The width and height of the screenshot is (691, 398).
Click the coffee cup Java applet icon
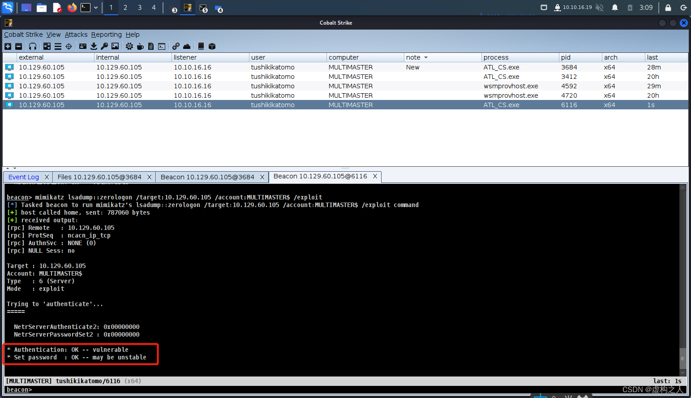click(140, 46)
